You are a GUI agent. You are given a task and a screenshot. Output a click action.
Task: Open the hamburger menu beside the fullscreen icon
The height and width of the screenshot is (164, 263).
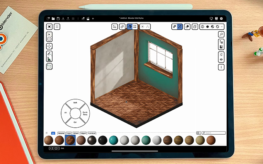57,27
